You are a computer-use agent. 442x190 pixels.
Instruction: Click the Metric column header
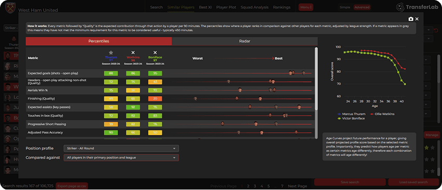pyautogui.click(x=33, y=59)
